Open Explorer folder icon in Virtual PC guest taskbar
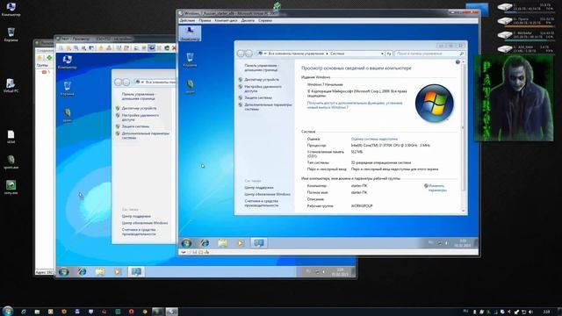This screenshot has width=562, height=316. pos(222,243)
